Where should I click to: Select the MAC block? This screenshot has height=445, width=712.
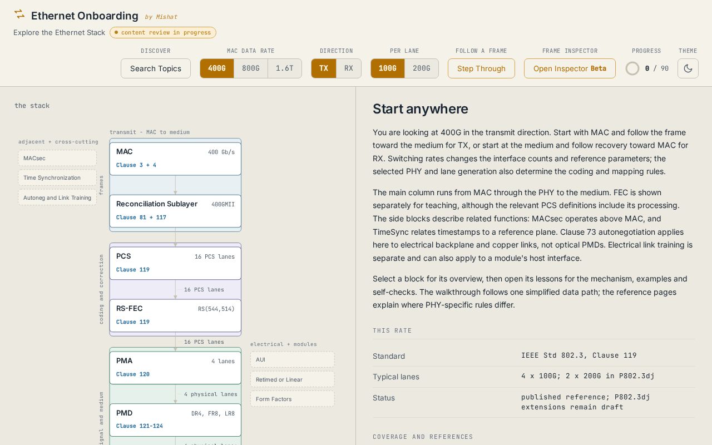click(x=175, y=159)
